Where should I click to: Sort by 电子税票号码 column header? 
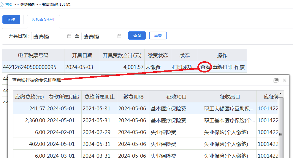point(33,55)
